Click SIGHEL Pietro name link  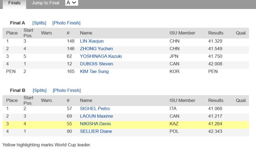[x=95, y=108]
